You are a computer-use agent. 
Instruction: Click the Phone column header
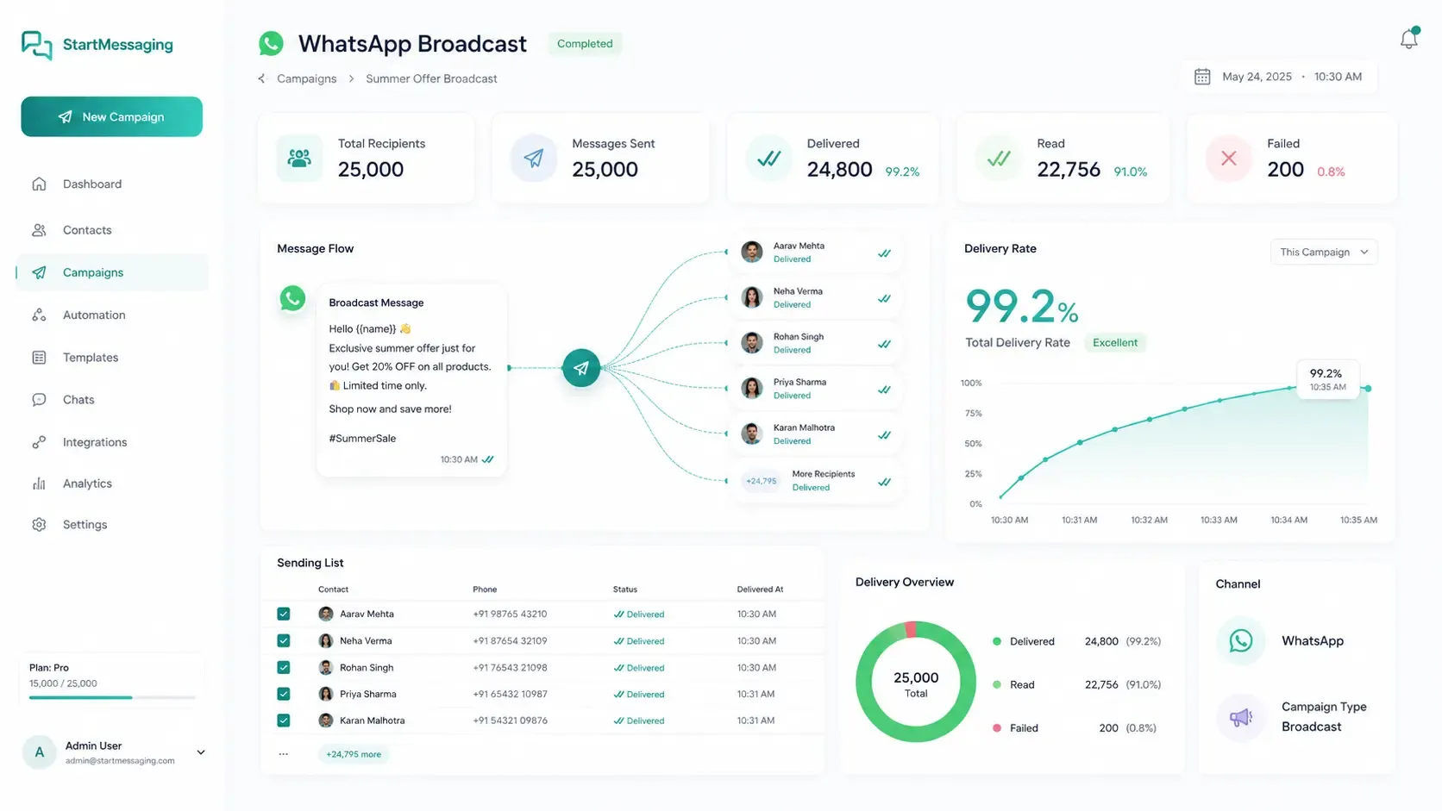(x=485, y=590)
